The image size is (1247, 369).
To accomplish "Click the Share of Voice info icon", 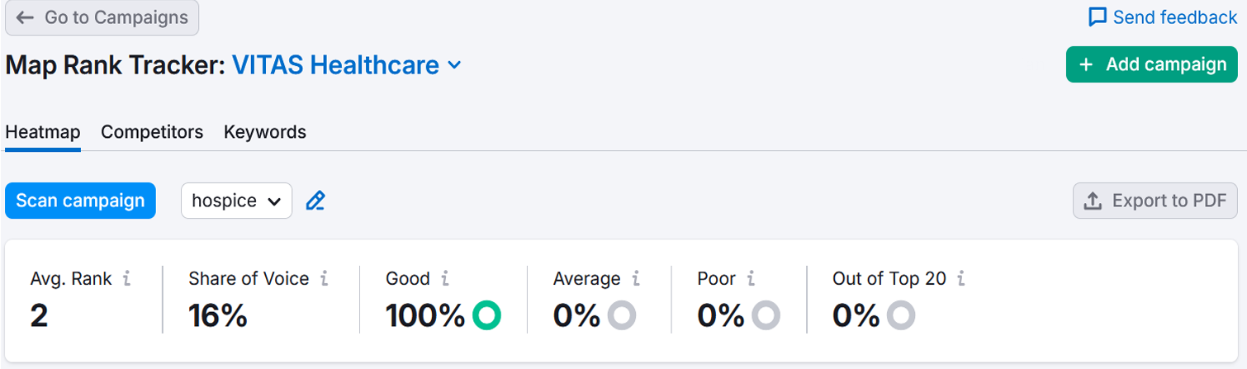I will [324, 279].
